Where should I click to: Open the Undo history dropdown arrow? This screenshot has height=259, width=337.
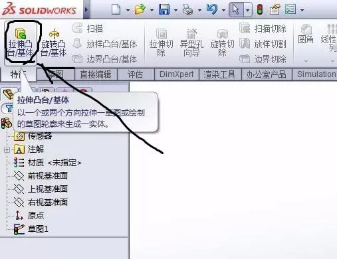(x=223, y=10)
